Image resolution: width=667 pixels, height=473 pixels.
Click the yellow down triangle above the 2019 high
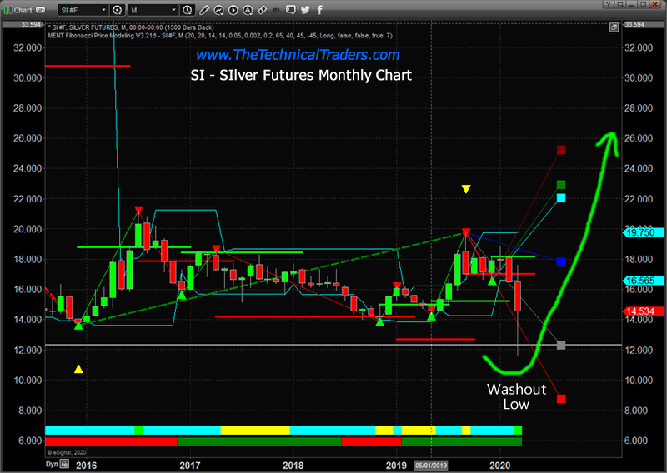[466, 189]
